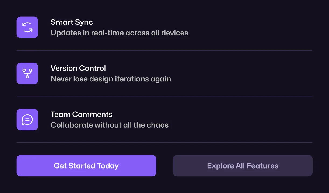Click the Get Started Today button
The image size is (329, 193).
coord(86,166)
